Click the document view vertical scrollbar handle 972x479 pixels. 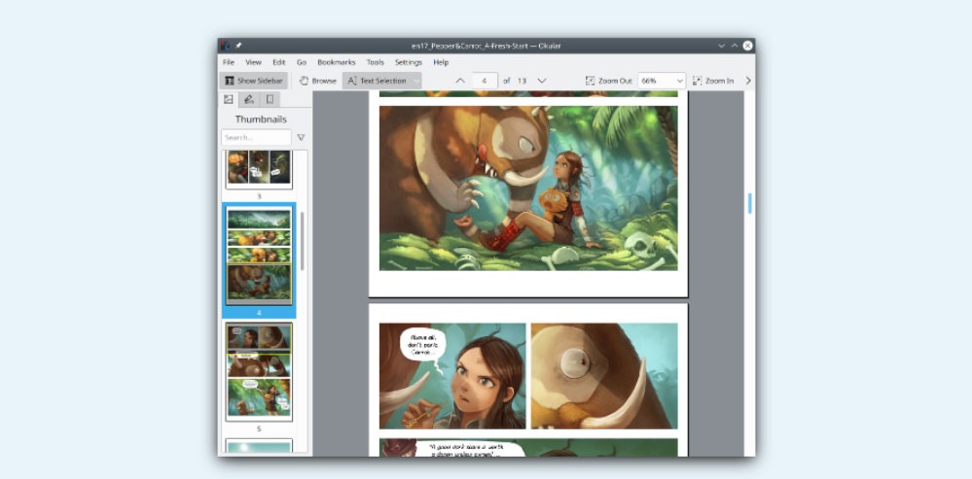click(749, 204)
